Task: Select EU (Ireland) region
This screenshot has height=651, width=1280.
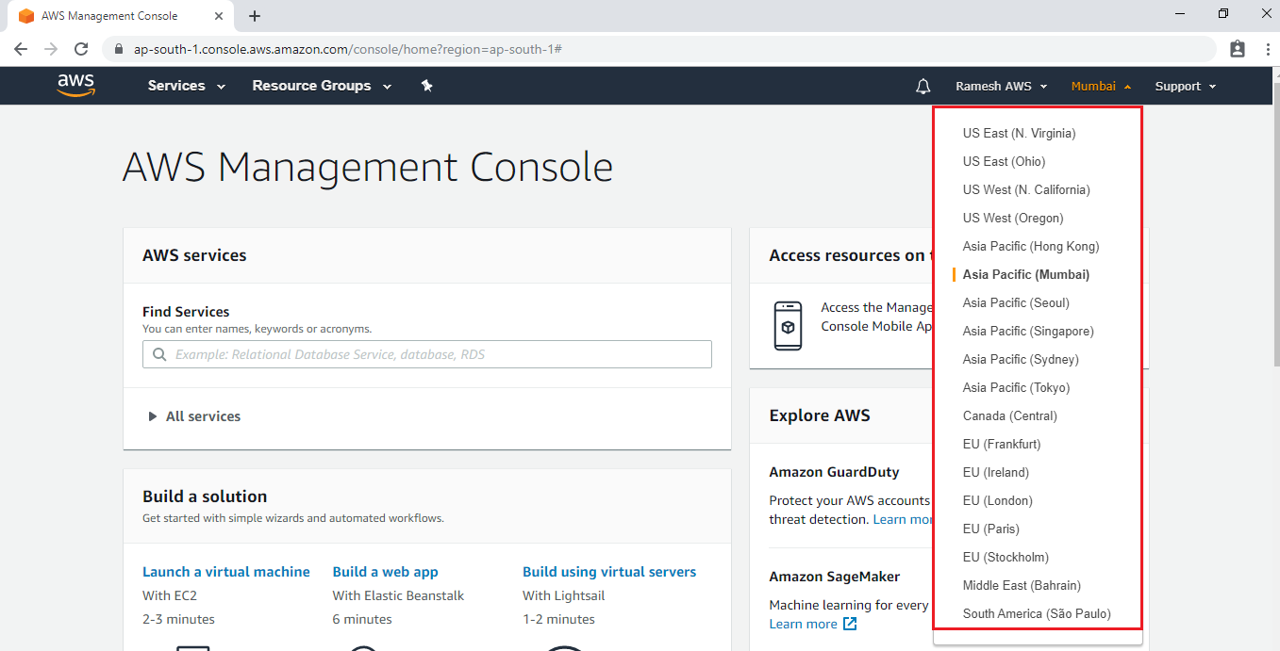Action: coord(996,472)
